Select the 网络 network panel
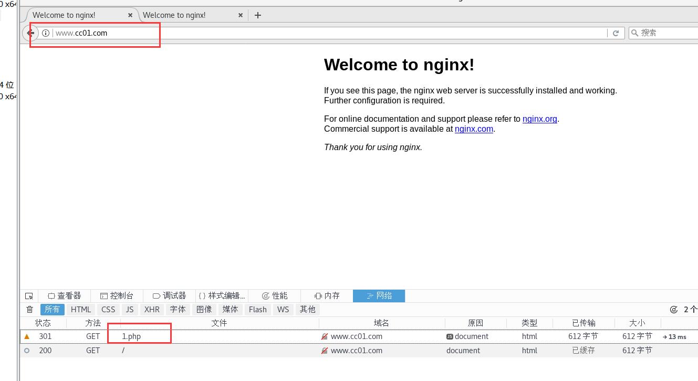The width and height of the screenshot is (698, 381). click(x=379, y=296)
